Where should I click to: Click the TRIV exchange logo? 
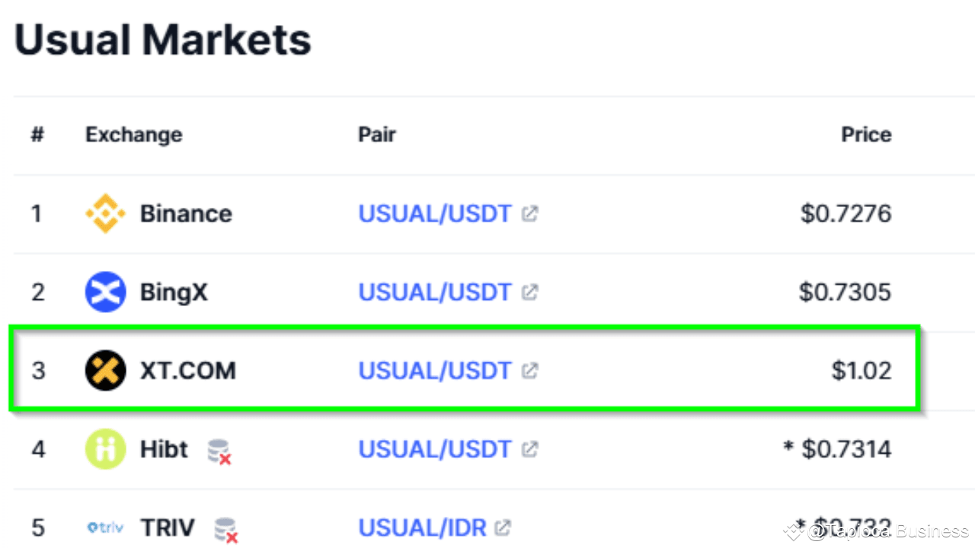point(105,527)
